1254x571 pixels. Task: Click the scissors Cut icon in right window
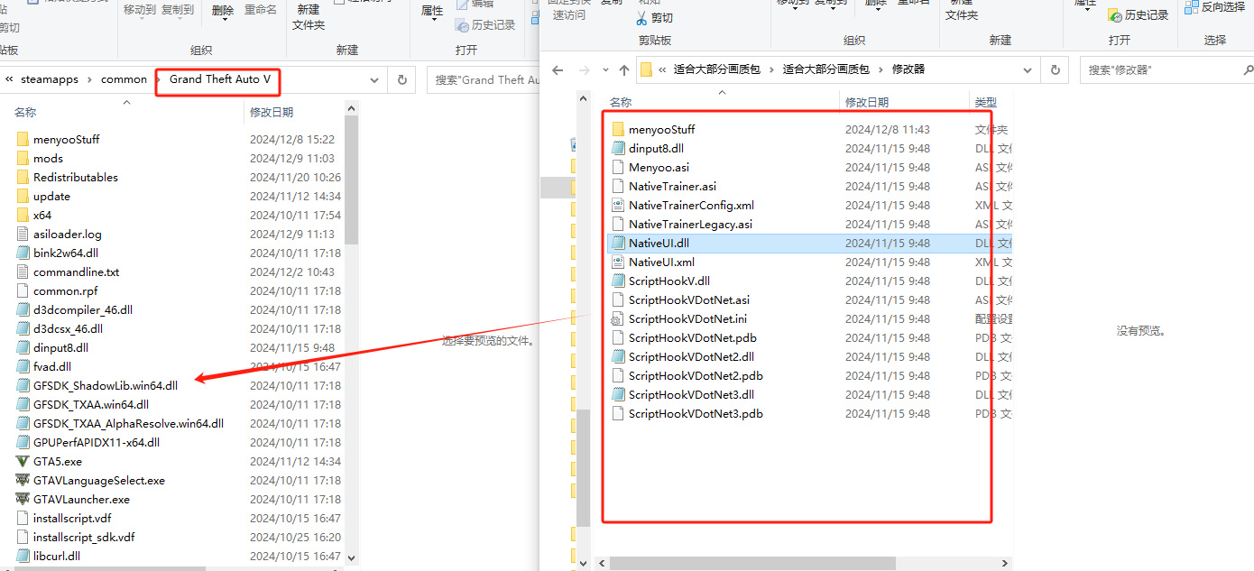click(641, 17)
